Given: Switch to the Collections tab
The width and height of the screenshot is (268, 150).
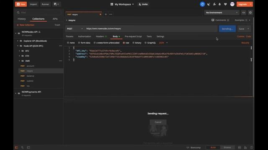Looking at the screenshot, I should tap(38, 19).
